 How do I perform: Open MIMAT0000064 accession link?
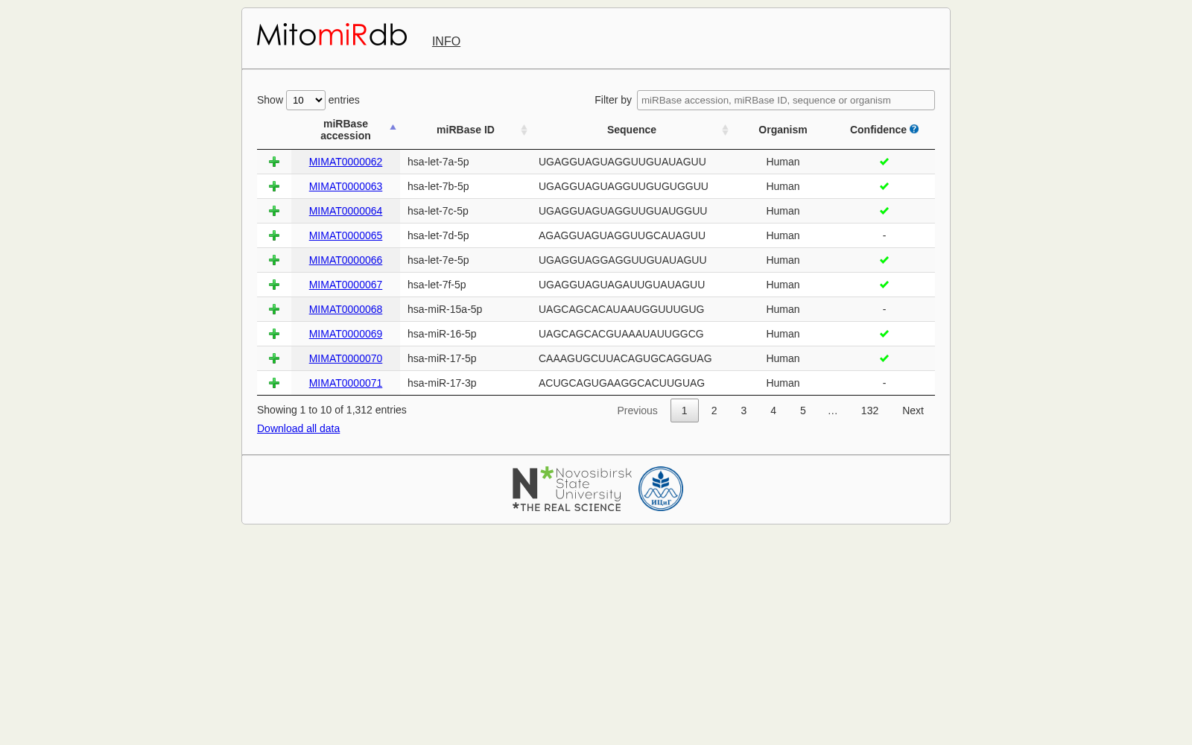pos(346,211)
